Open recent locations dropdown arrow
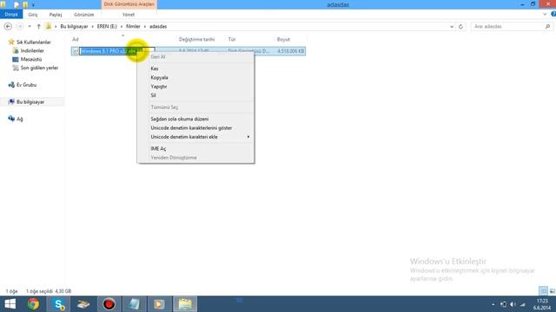This screenshot has width=556, height=312. (x=30, y=27)
